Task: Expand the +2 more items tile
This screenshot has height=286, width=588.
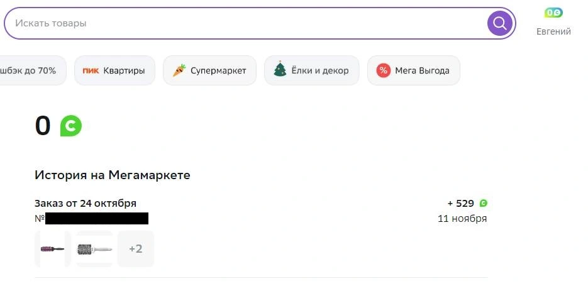Action: point(136,249)
